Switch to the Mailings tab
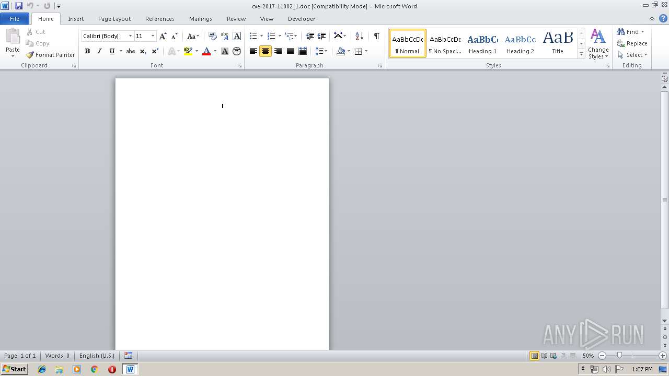The width and height of the screenshot is (669, 376). pyautogui.click(x=201, y=19)
